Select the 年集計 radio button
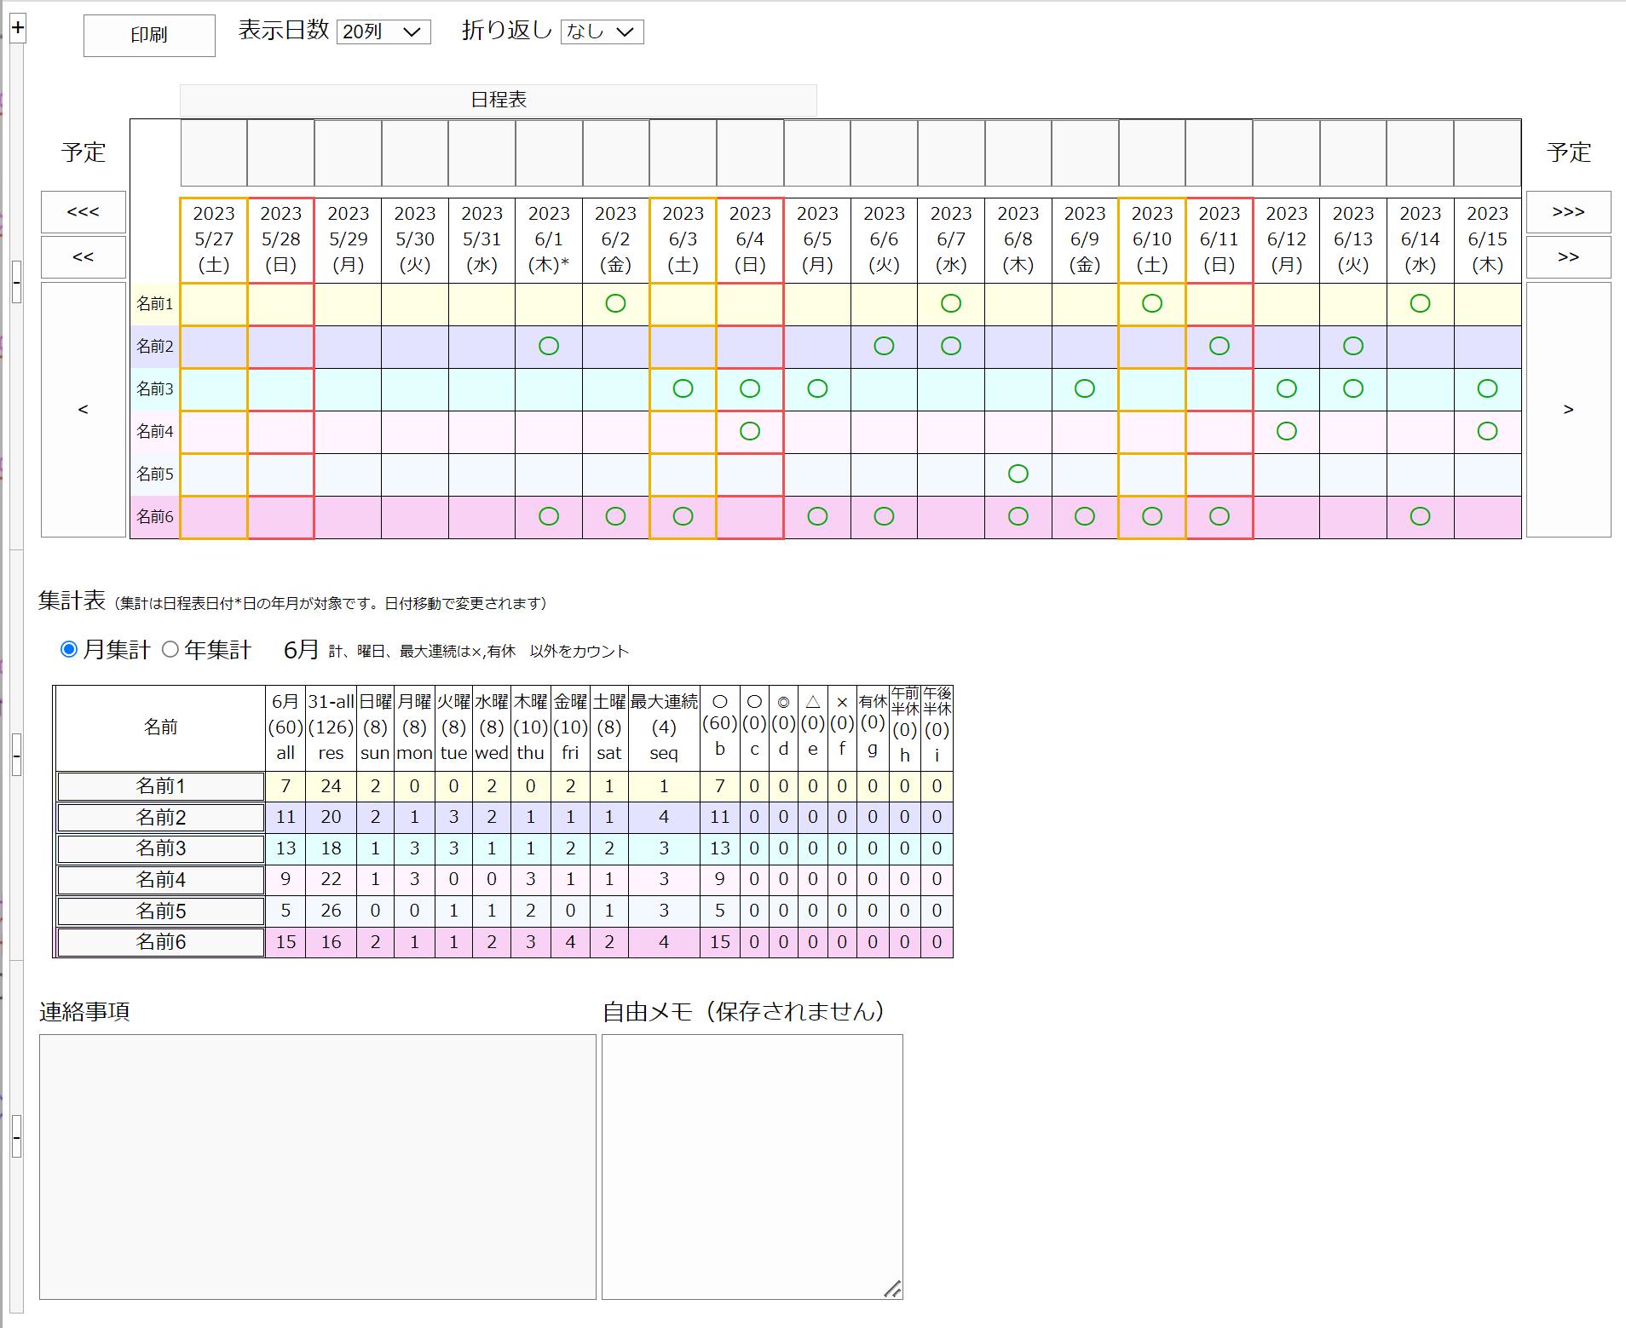 coord(170,650)
